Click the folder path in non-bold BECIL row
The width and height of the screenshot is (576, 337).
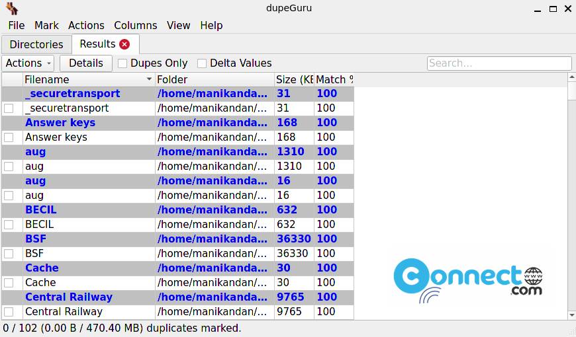click(x=213, y=225)
